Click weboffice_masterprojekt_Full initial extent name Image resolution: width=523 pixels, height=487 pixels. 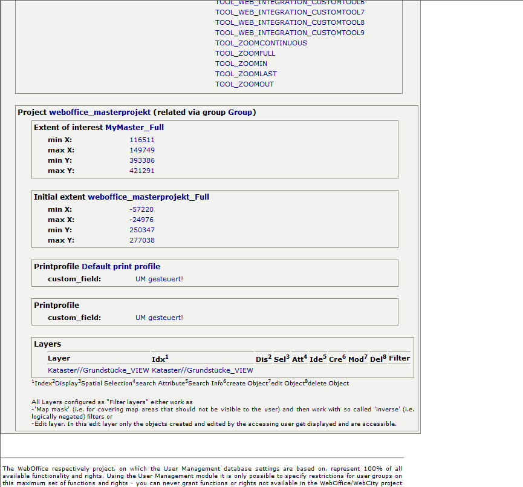148,197
